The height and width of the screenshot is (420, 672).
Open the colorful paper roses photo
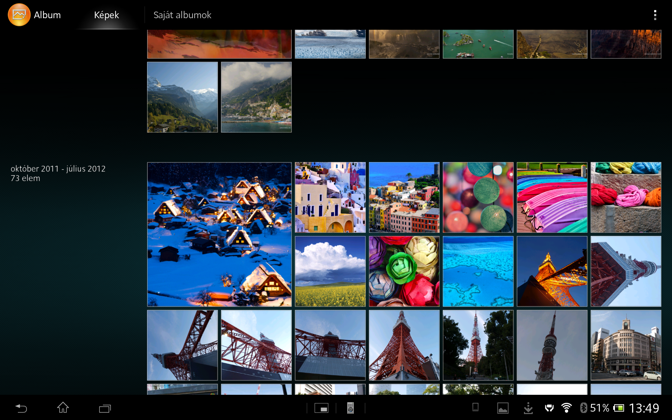404,271
